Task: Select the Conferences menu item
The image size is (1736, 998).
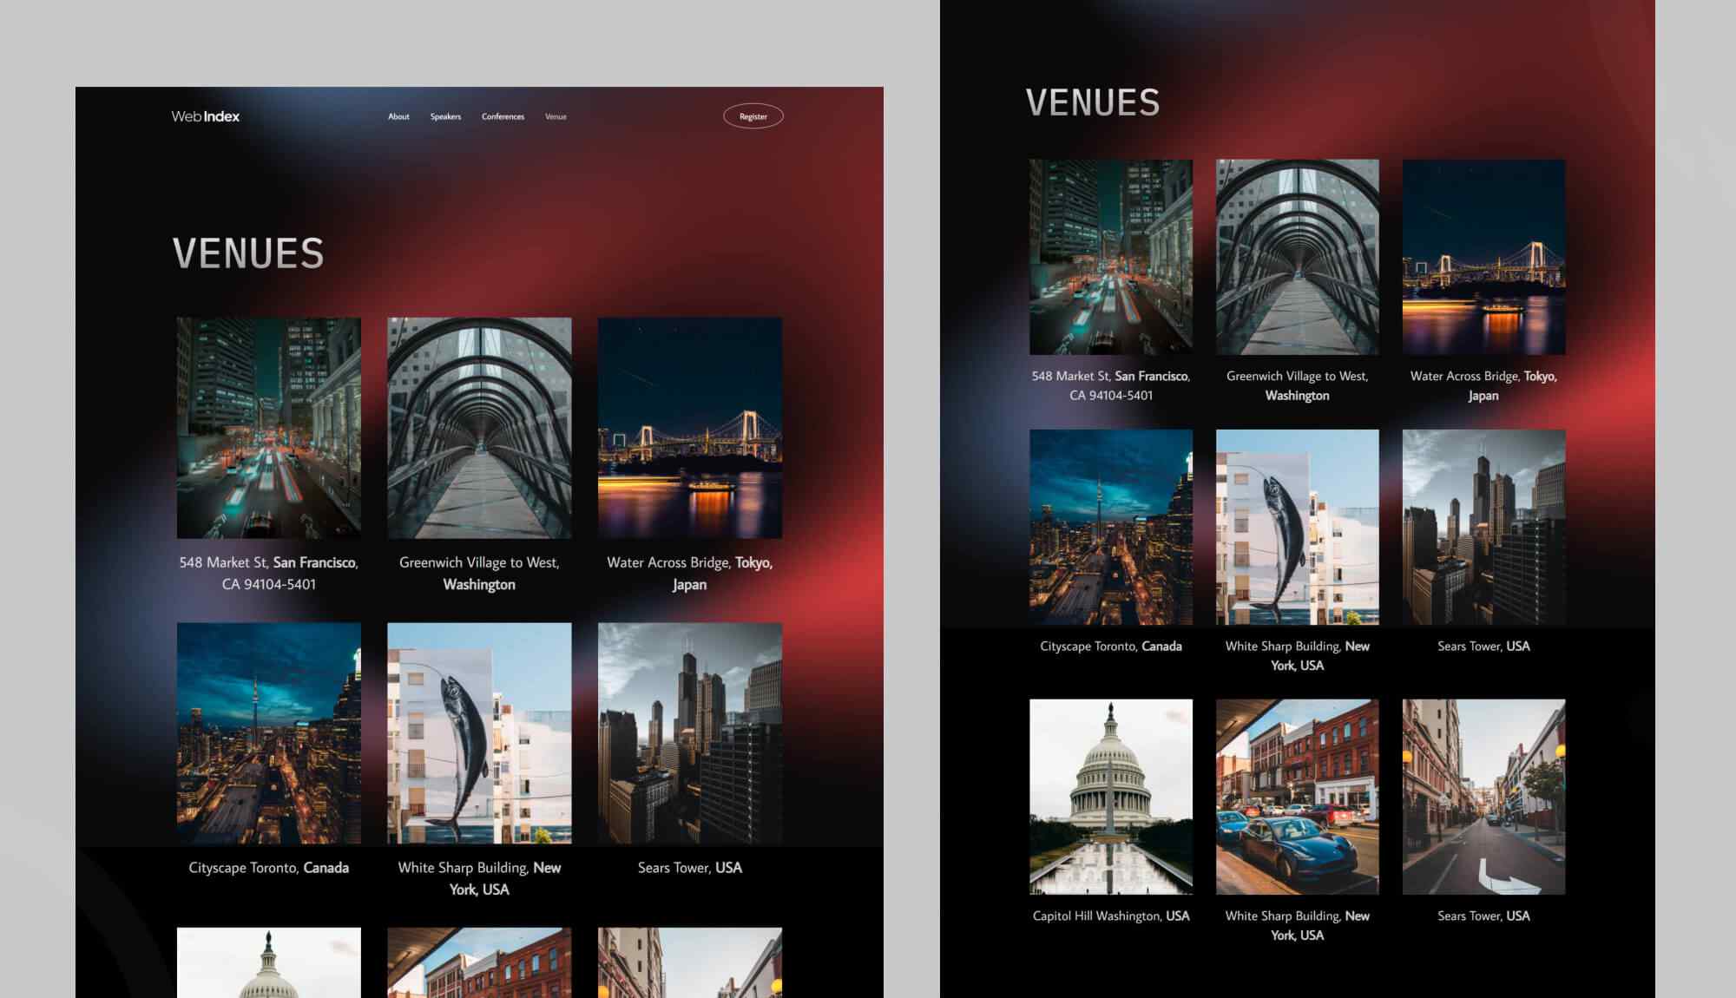Action: point(503,116)
